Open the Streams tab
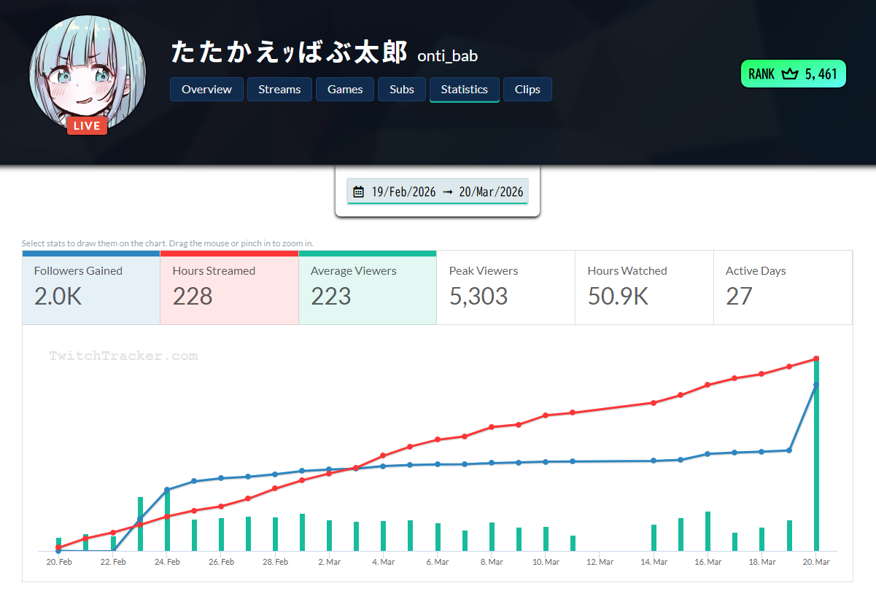This screenshot has height=599, width=876. (279, 90)
